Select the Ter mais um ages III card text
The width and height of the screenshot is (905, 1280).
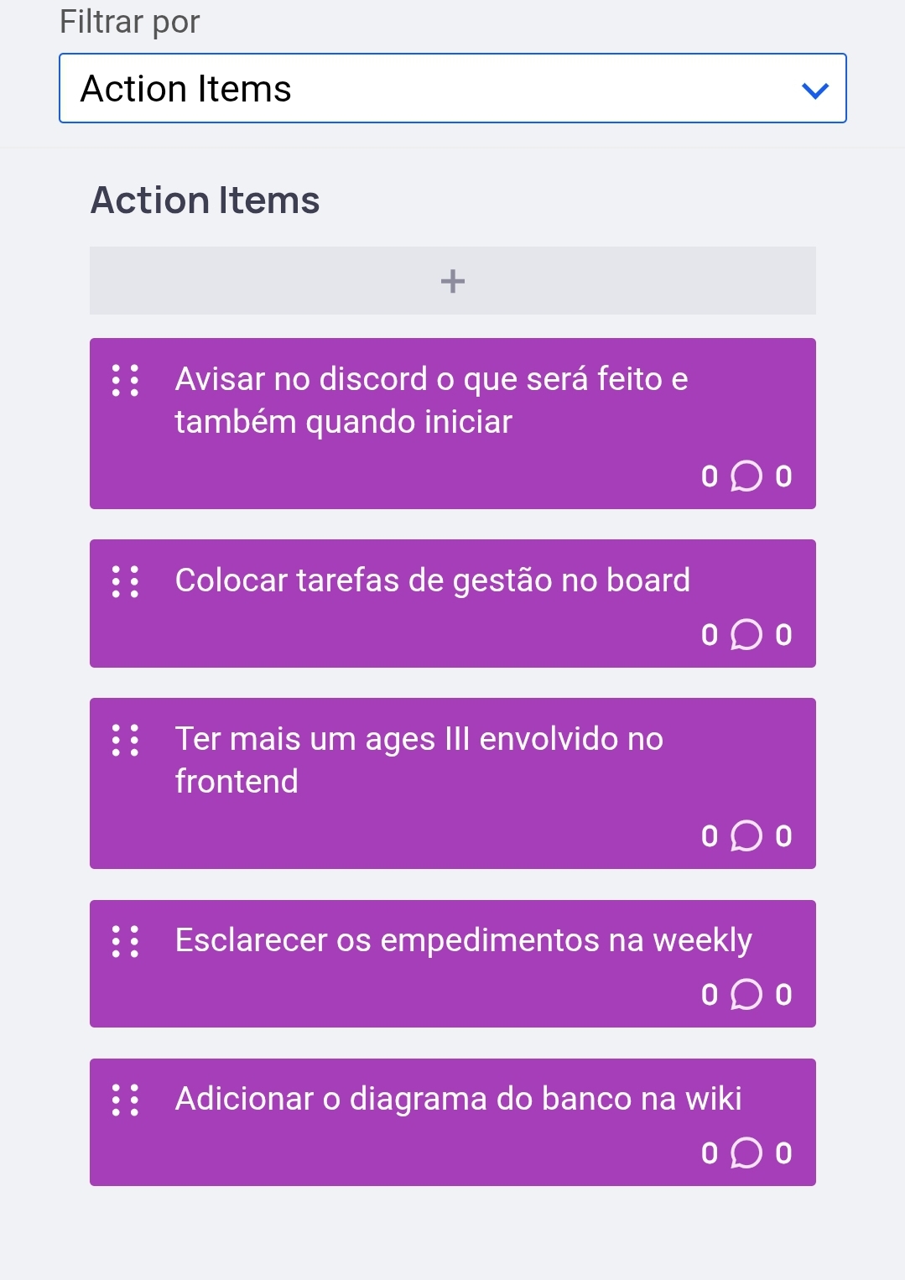[419, 760]
